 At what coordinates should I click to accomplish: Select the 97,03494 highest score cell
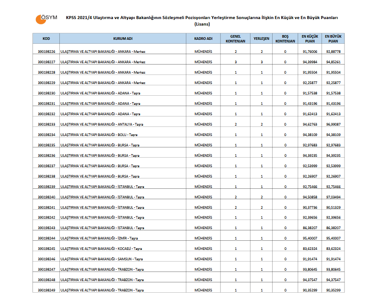[333, 197]
